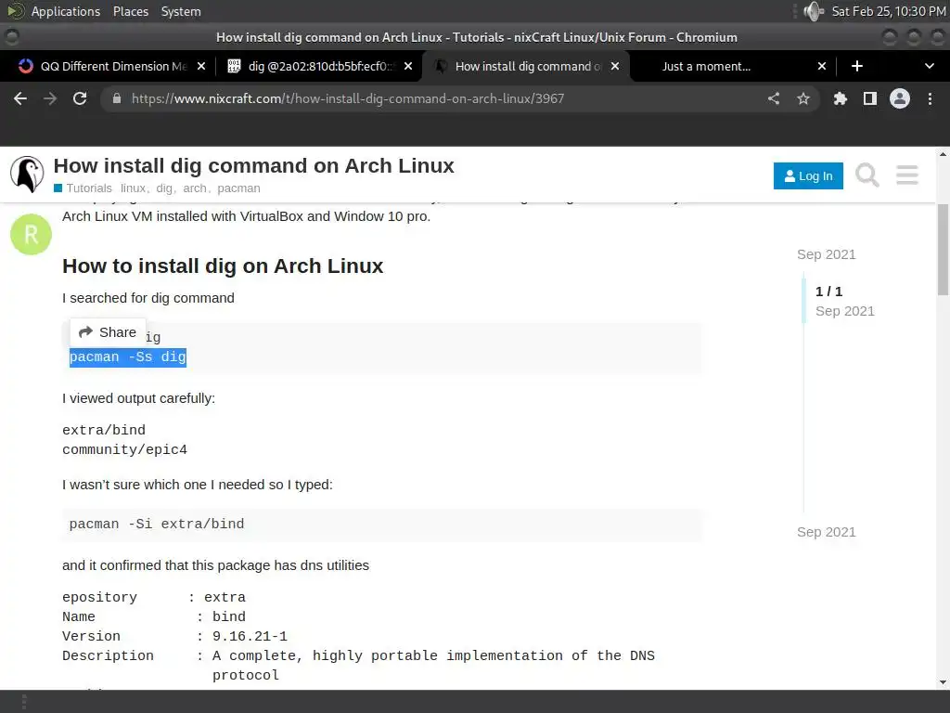Click the nixCraft penguin logo
This screenshot has width=950, height=713.
27,174
